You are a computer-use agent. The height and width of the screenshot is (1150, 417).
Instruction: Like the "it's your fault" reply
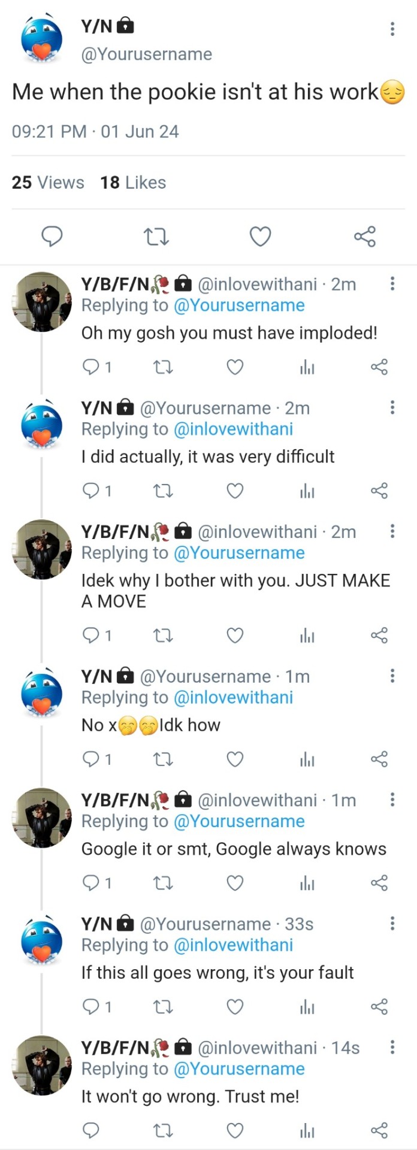[235, 1007]
